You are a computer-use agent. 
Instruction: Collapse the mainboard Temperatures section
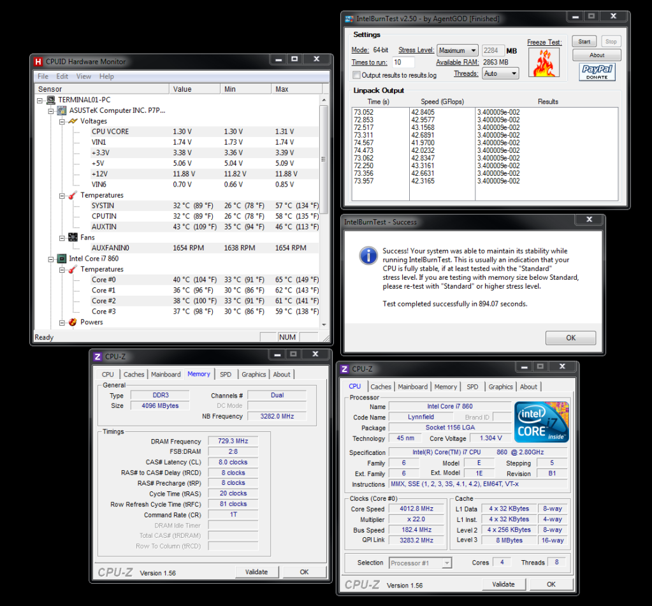[x=62, y=196]
